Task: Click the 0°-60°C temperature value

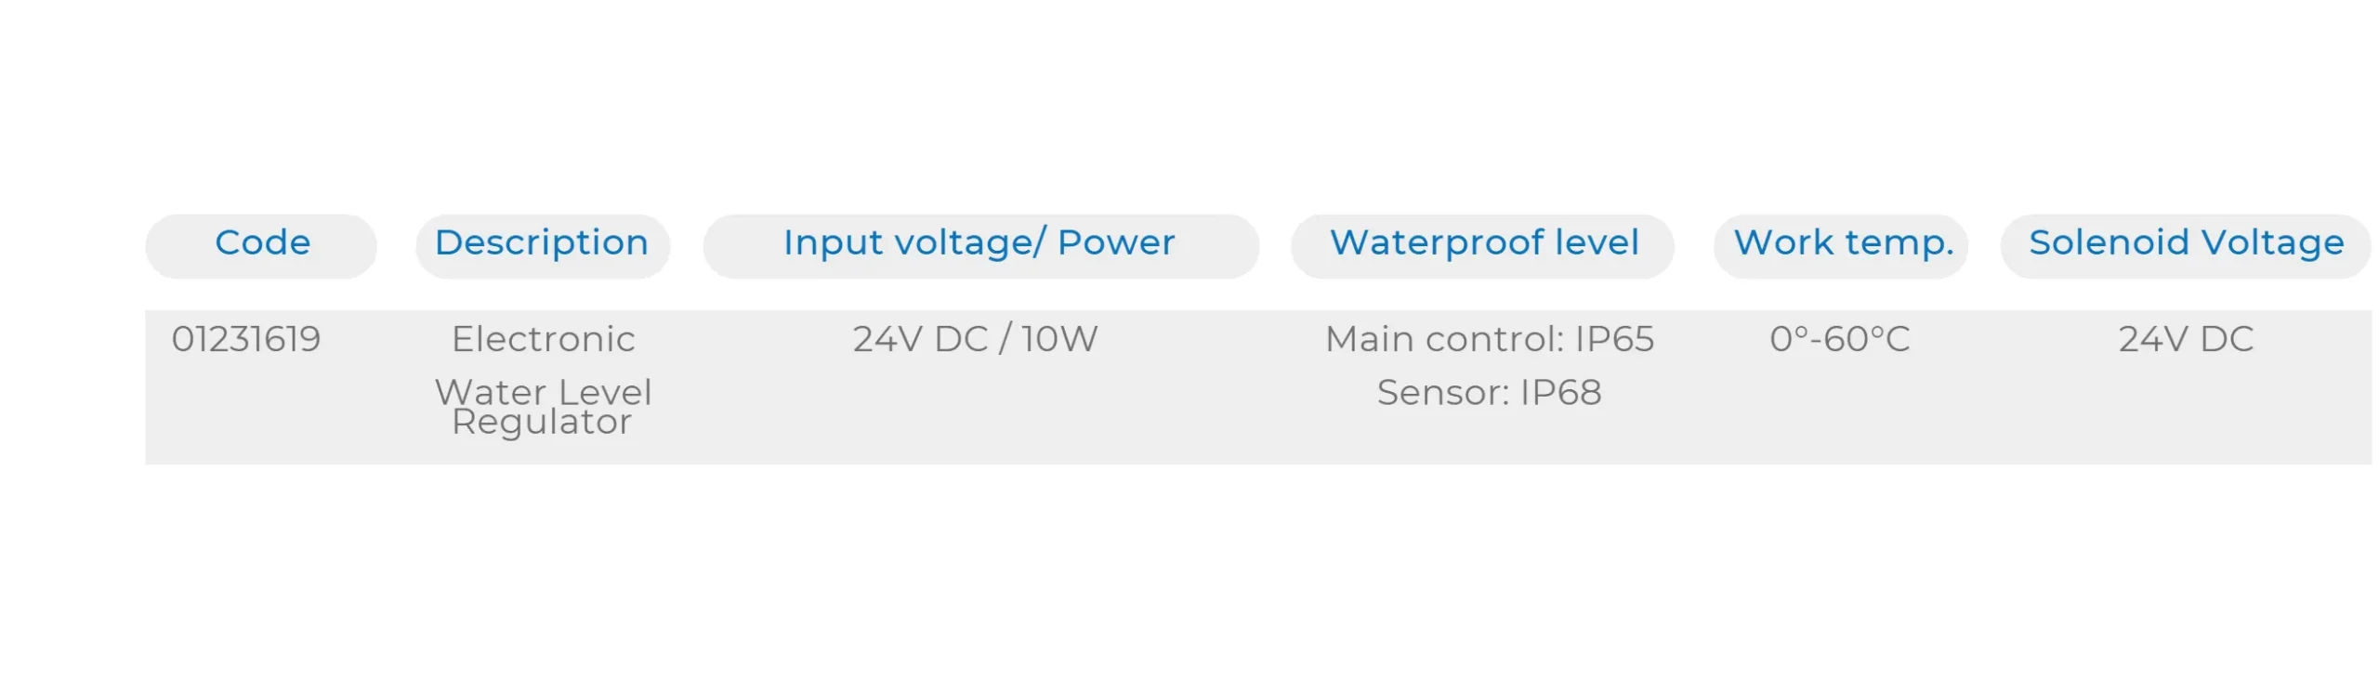Action: [1839, 340]
